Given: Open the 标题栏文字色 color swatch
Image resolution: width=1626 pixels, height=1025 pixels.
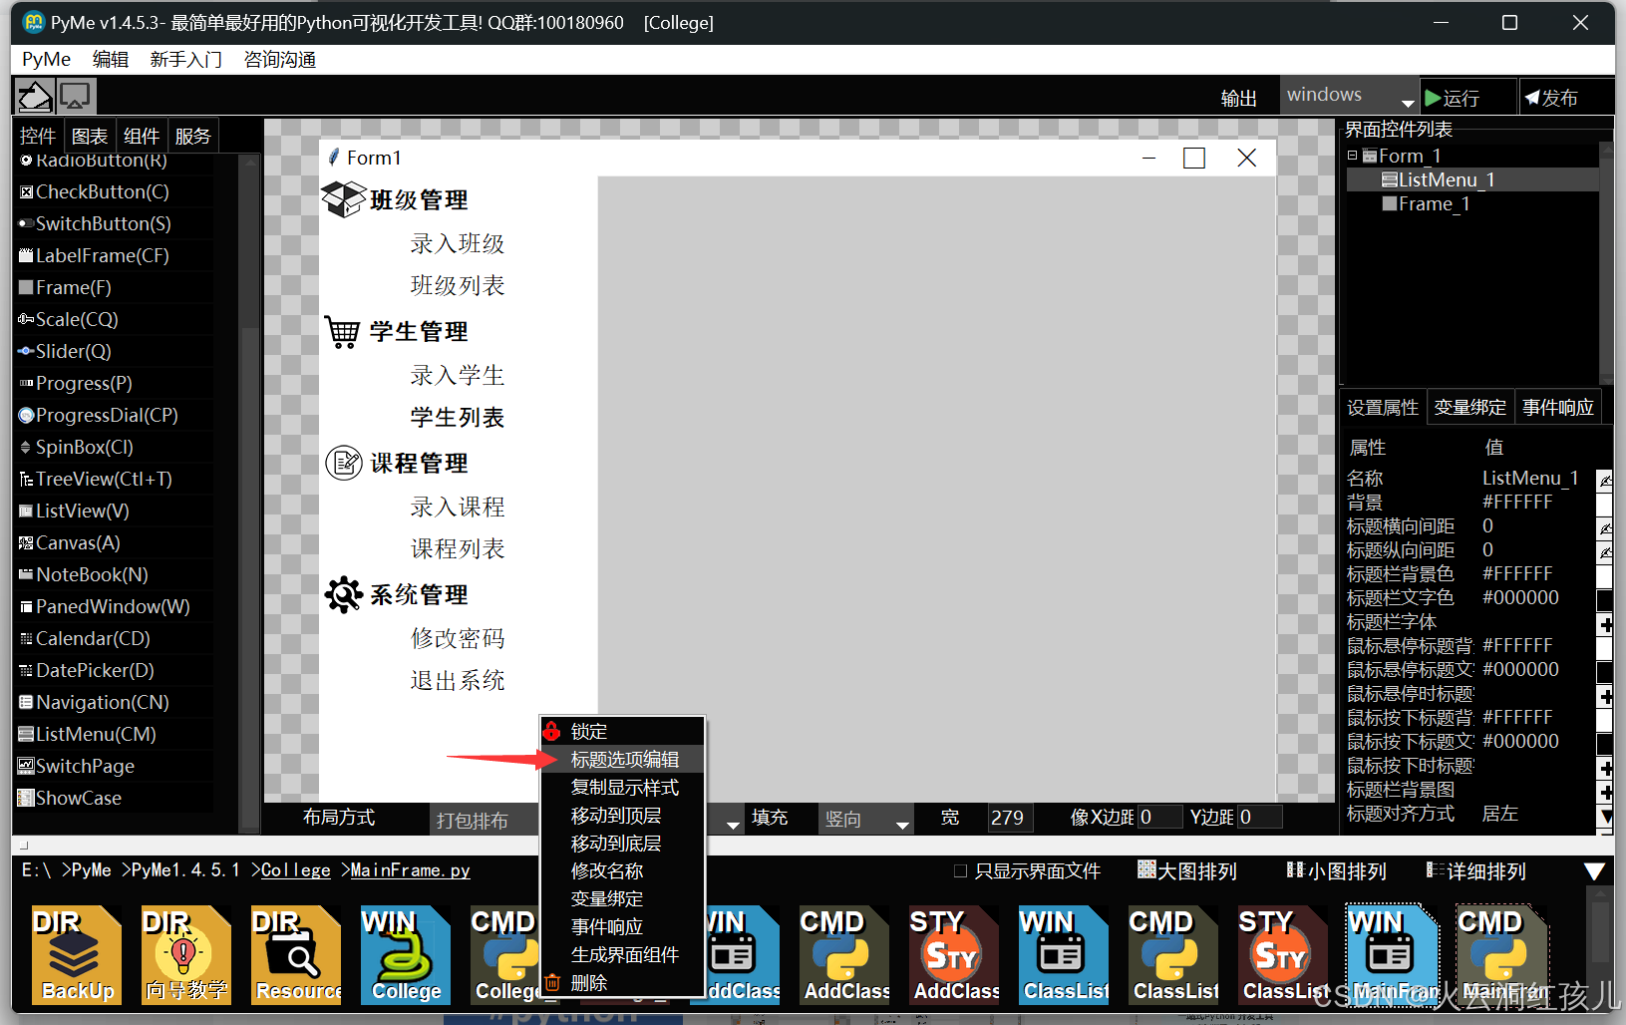Looking at the screenshot, I should point(1605,599).
